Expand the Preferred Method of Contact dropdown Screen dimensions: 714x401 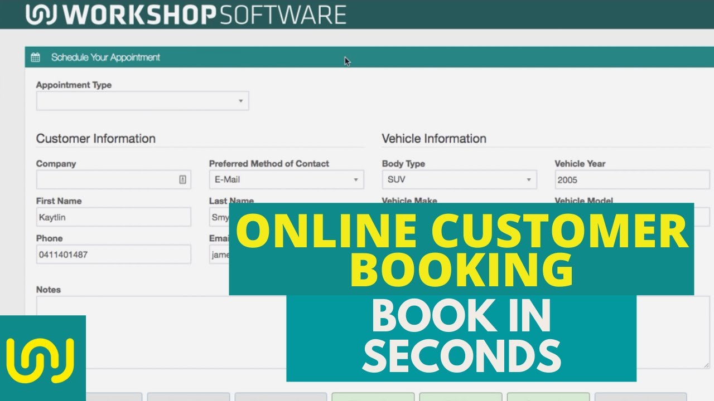[x=286, y=179]
